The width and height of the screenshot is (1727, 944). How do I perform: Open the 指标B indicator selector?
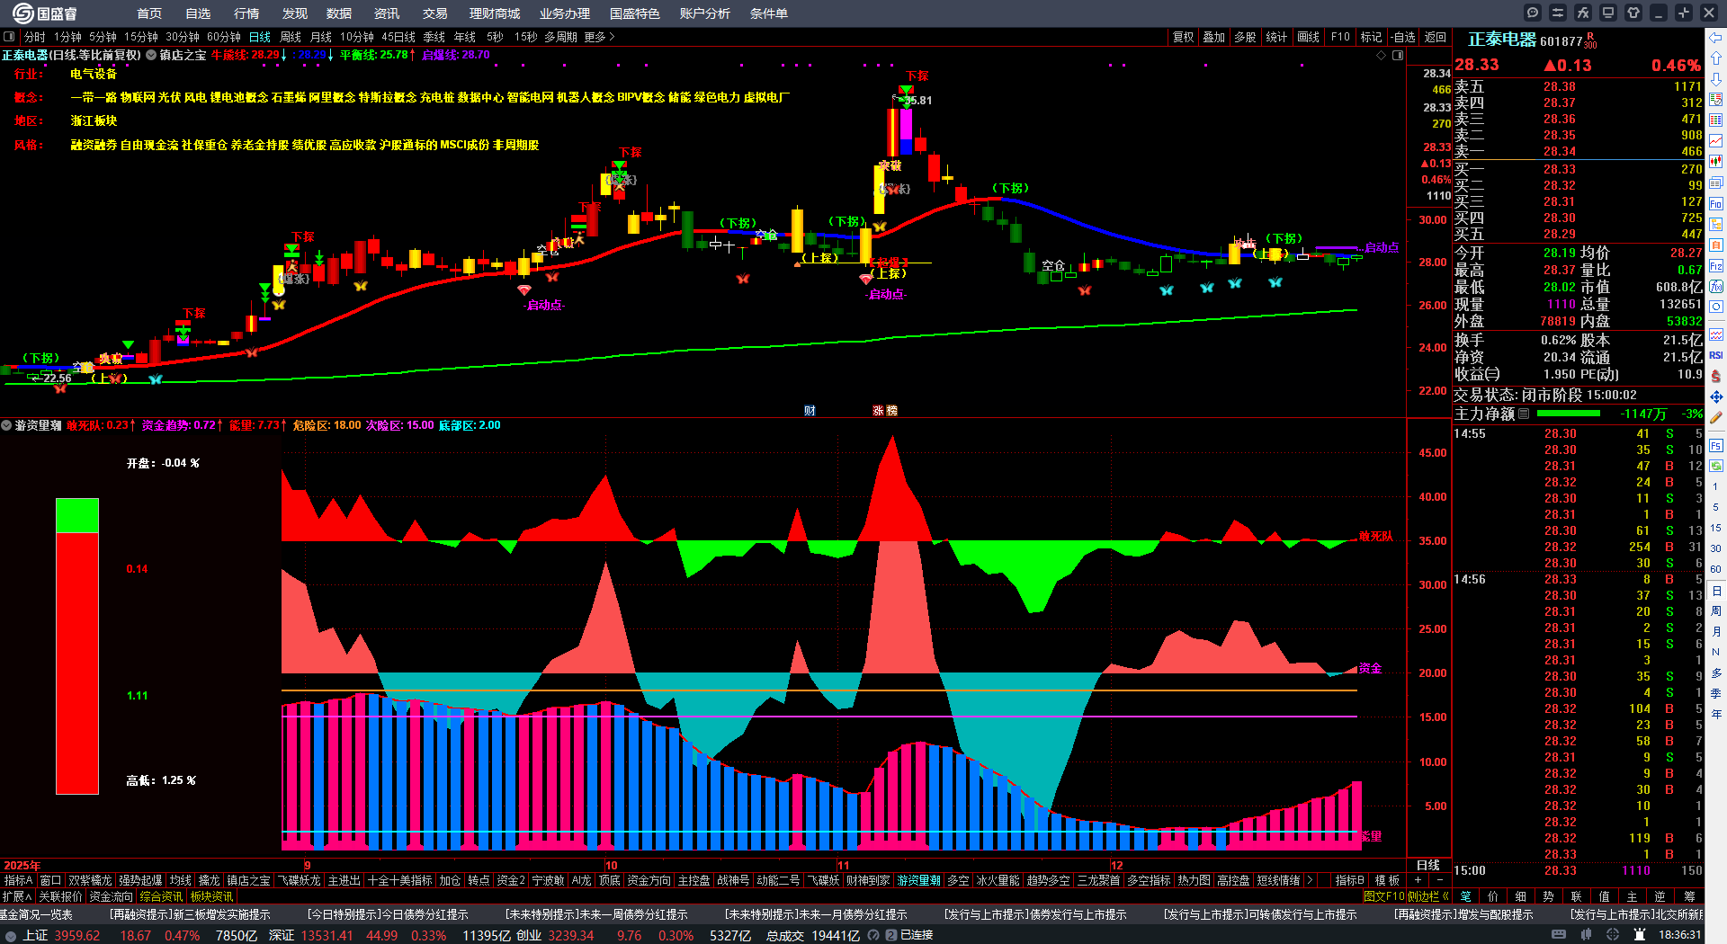(x=1349, y=880)
